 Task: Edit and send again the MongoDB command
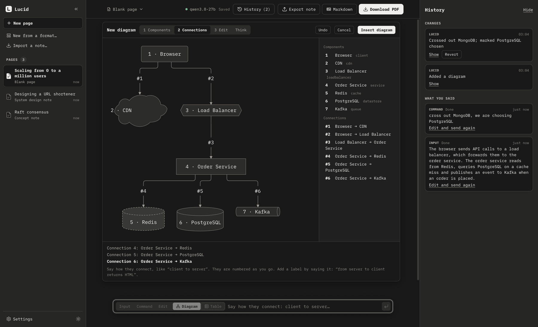[452, 128]
